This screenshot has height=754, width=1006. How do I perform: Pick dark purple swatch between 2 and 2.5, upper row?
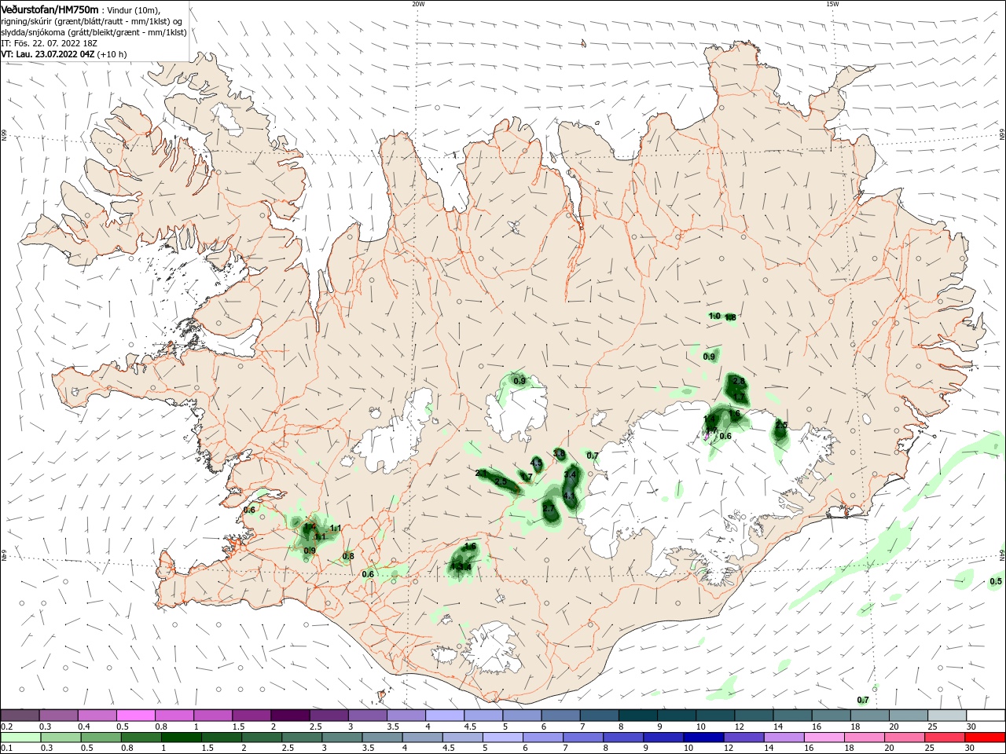290,716
